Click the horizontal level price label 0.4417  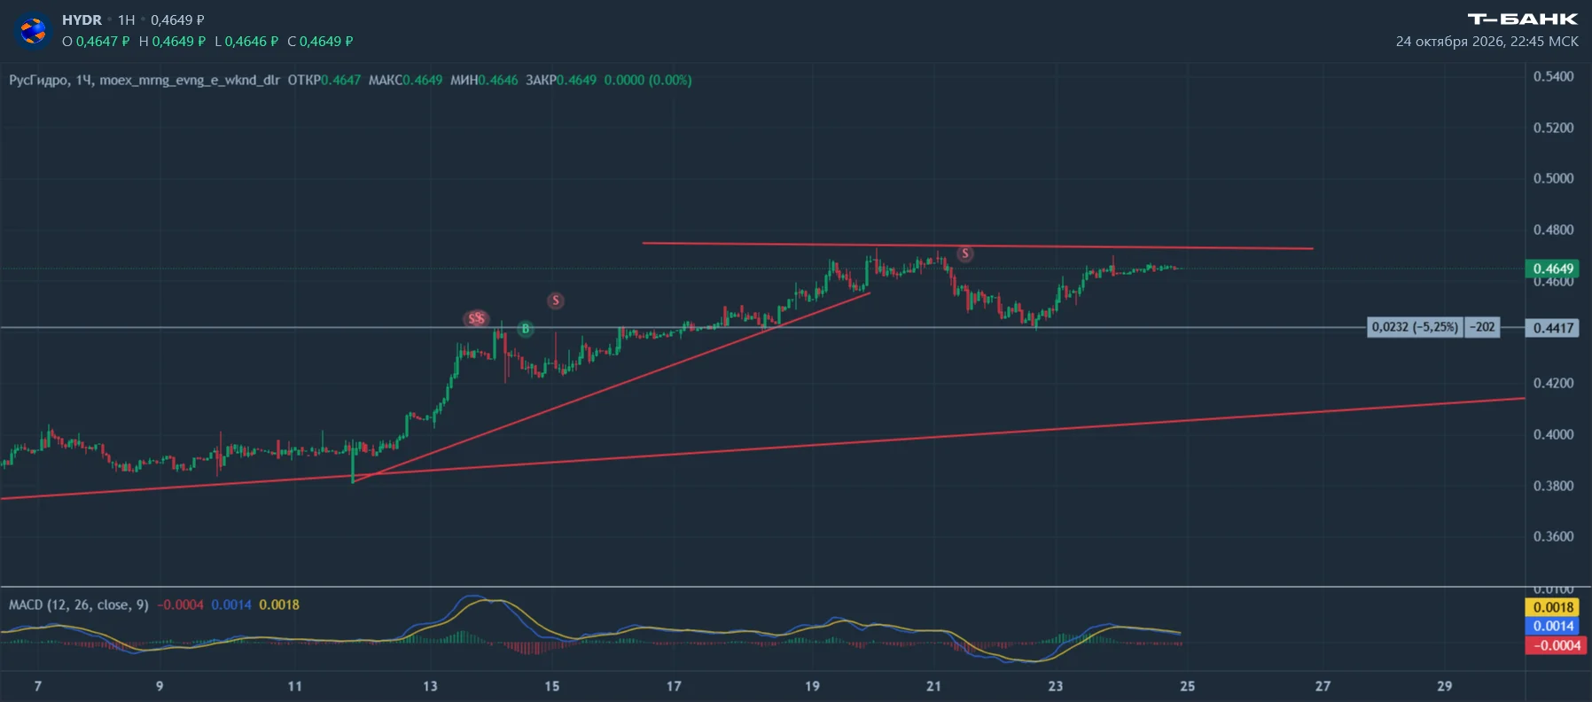coord(1554,328)
